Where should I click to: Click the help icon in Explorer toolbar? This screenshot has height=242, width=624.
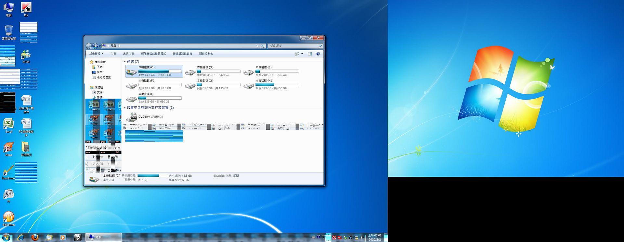pos(318,54)
